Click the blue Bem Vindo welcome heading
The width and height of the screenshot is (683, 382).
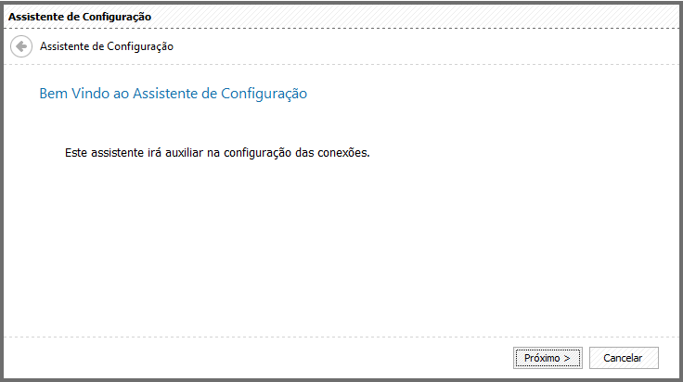click(x=173, y=94)
